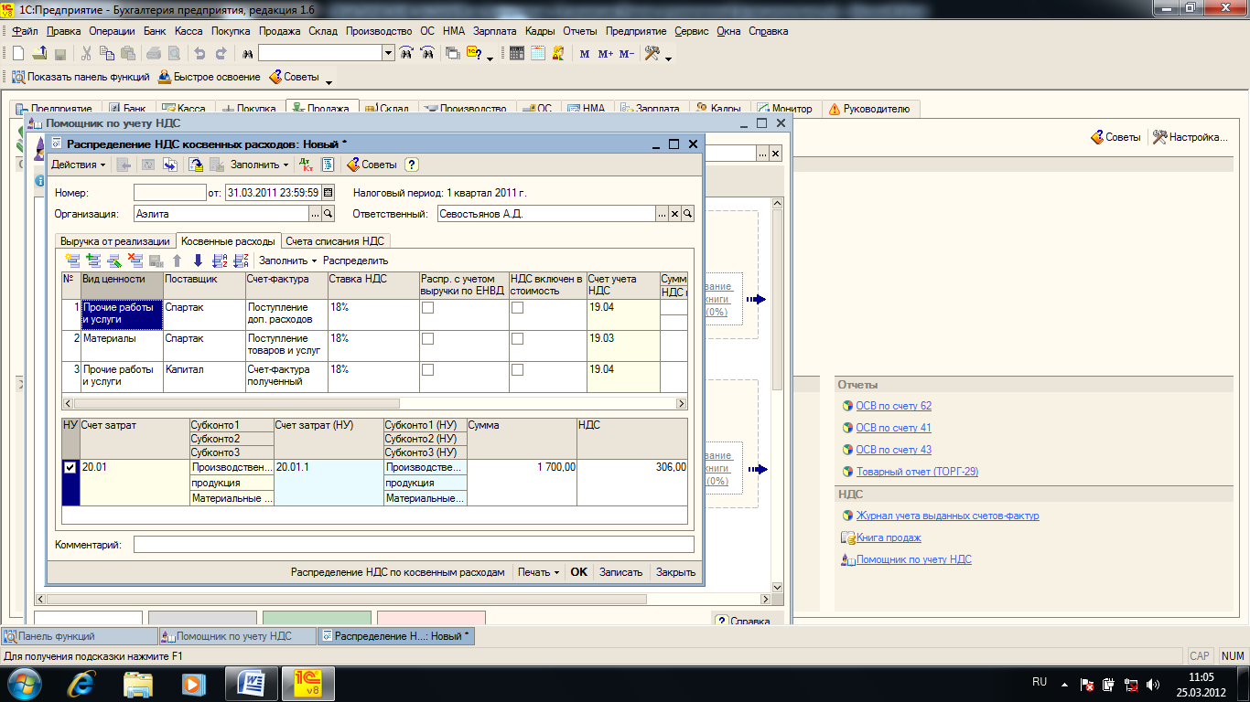Screen dimensions: 1250x702
Task: Click the Undo arrow in main toolbar
Action: click(198, 54)
